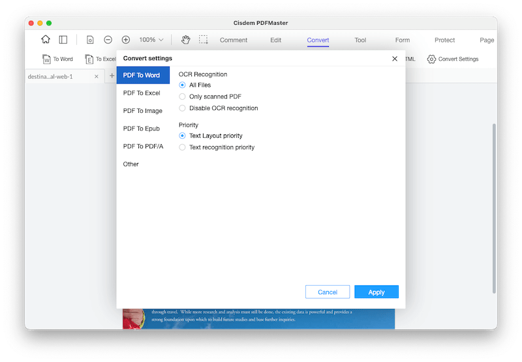This screenshot has height=362, width=522.
Task: Open the Tool tab
Action: pos(360,40)
